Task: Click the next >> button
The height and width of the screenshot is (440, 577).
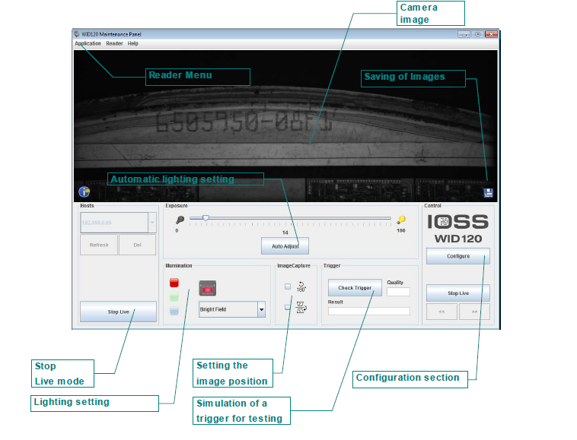Action: [475, 312]
